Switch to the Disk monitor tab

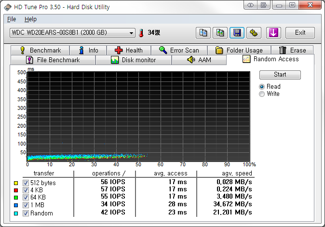click(x=134, y=60)
